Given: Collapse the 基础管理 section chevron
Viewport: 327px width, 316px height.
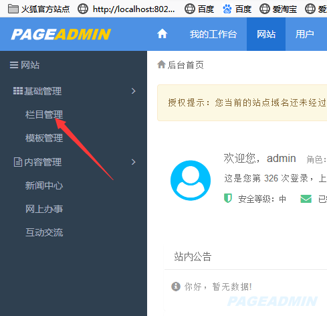Looking at the screenshot, I should (134, 91).
